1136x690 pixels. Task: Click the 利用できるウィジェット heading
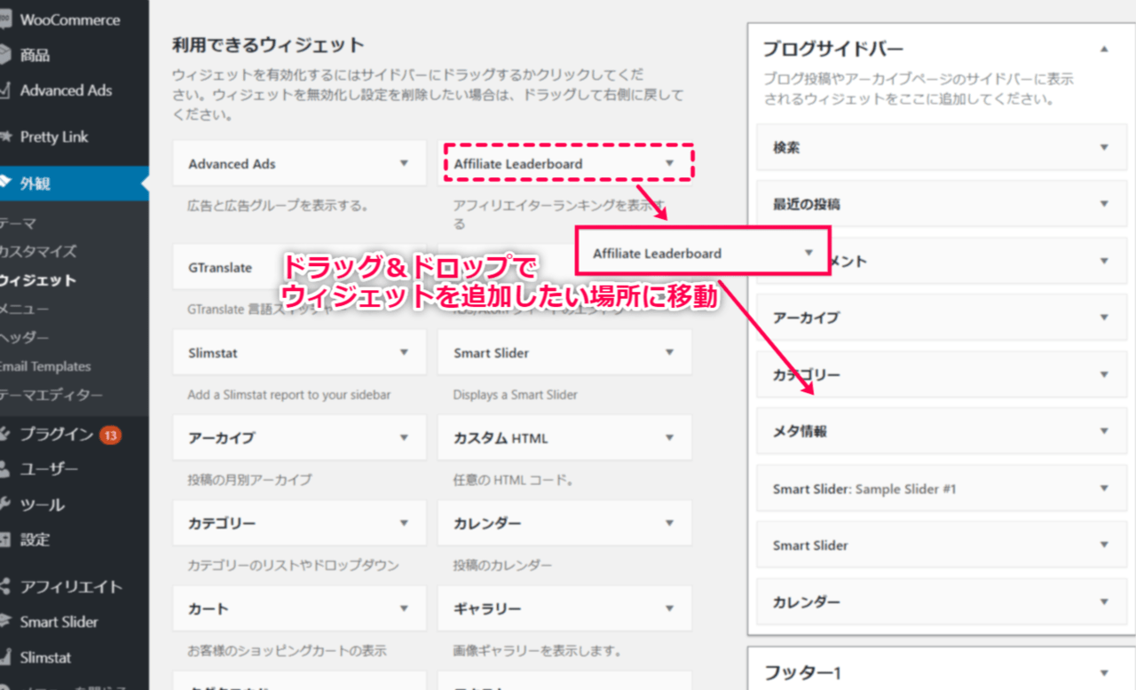point(268,45)
